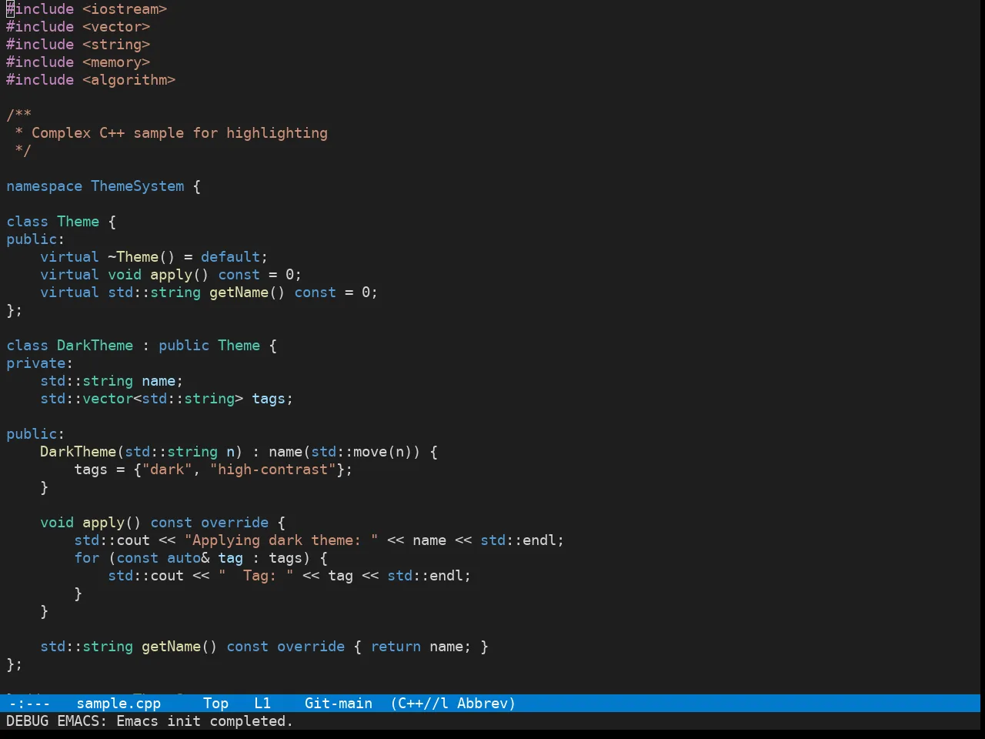Click the '#include <string>' line
985x739 pixels.
78,45
